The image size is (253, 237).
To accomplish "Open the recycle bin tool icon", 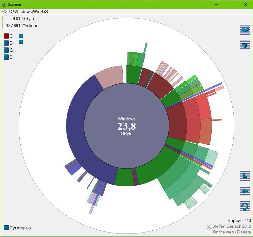I will pyautogui.click(x=244, y=45).
